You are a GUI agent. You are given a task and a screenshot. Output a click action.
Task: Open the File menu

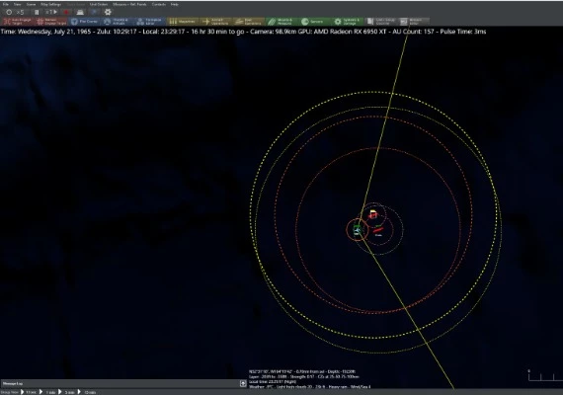tap(6, 4)
